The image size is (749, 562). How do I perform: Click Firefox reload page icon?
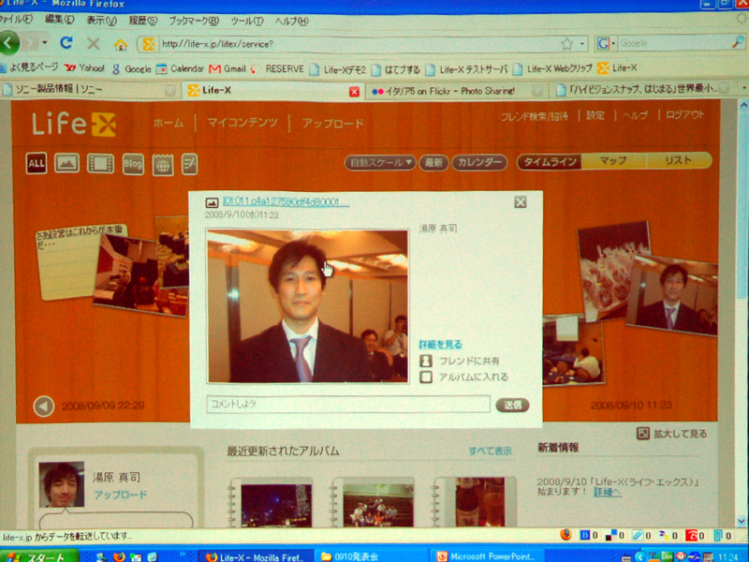click(66, 43)
